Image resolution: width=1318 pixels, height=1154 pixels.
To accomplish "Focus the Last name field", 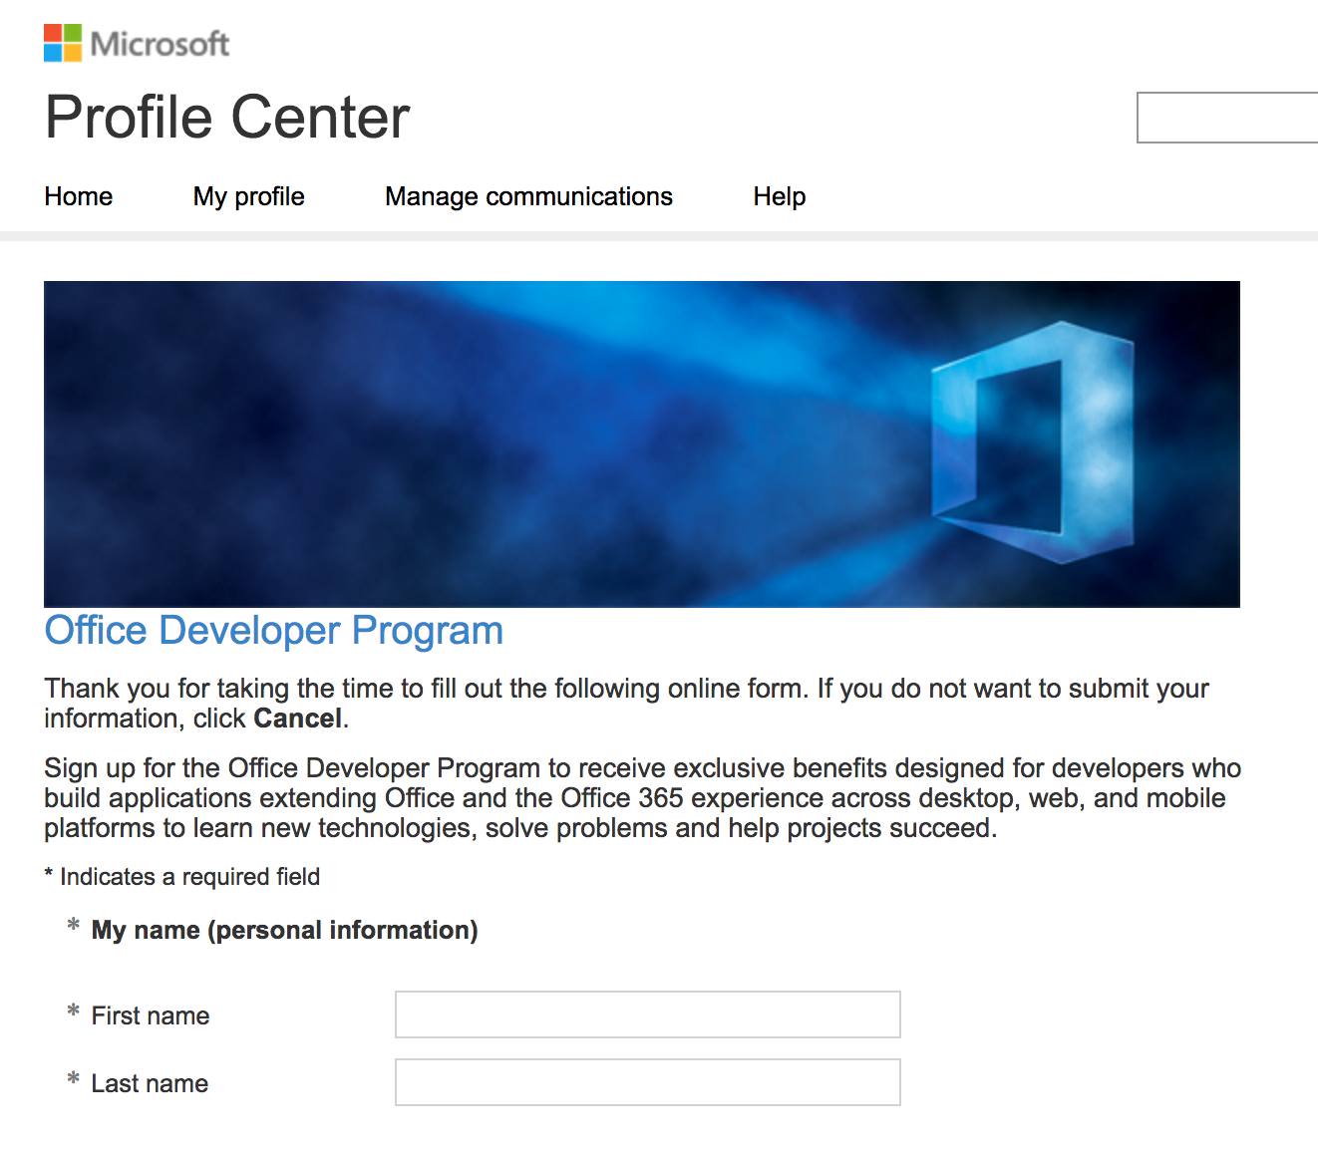I will [648, 1082].
